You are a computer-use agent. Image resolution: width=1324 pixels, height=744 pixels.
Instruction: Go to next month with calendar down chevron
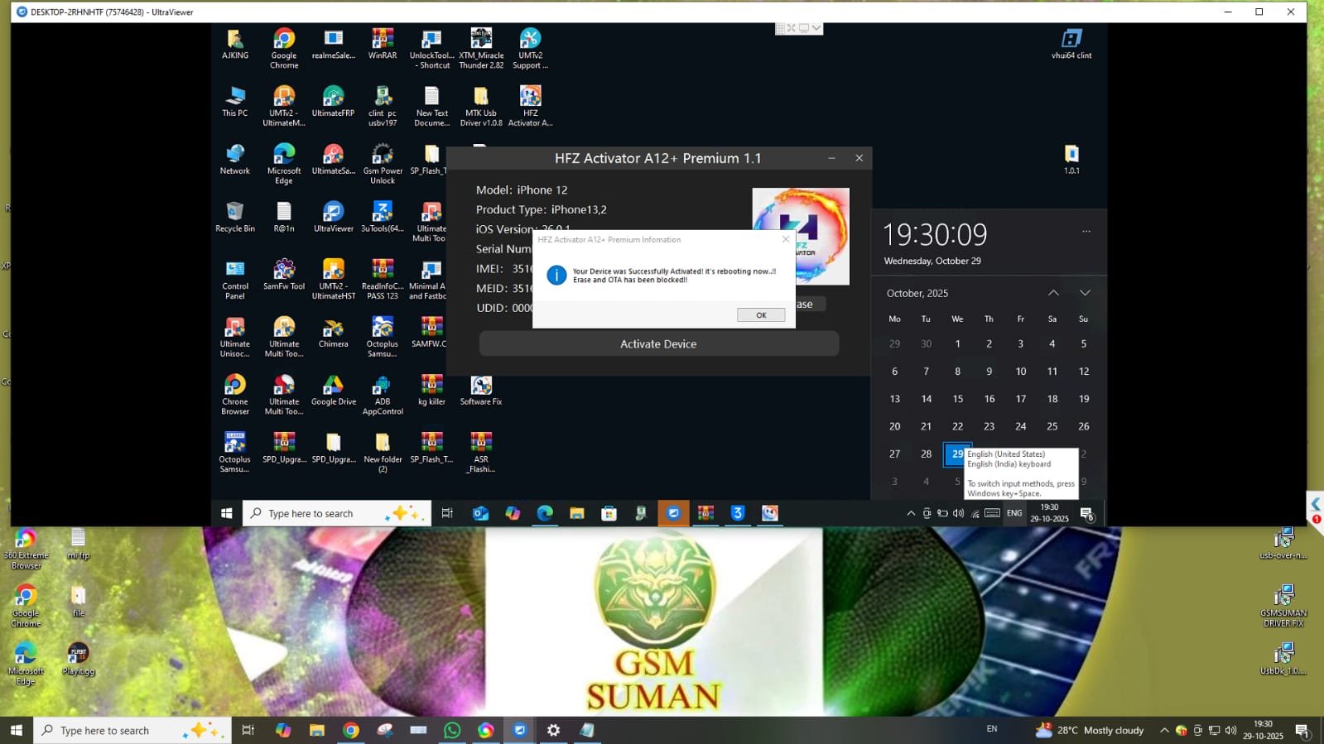(x=1085, y=293)
